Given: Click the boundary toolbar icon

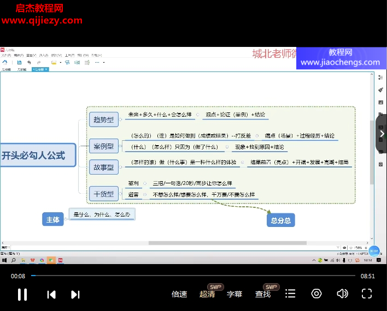Looking at the screenshot, I should pos(77,62).
